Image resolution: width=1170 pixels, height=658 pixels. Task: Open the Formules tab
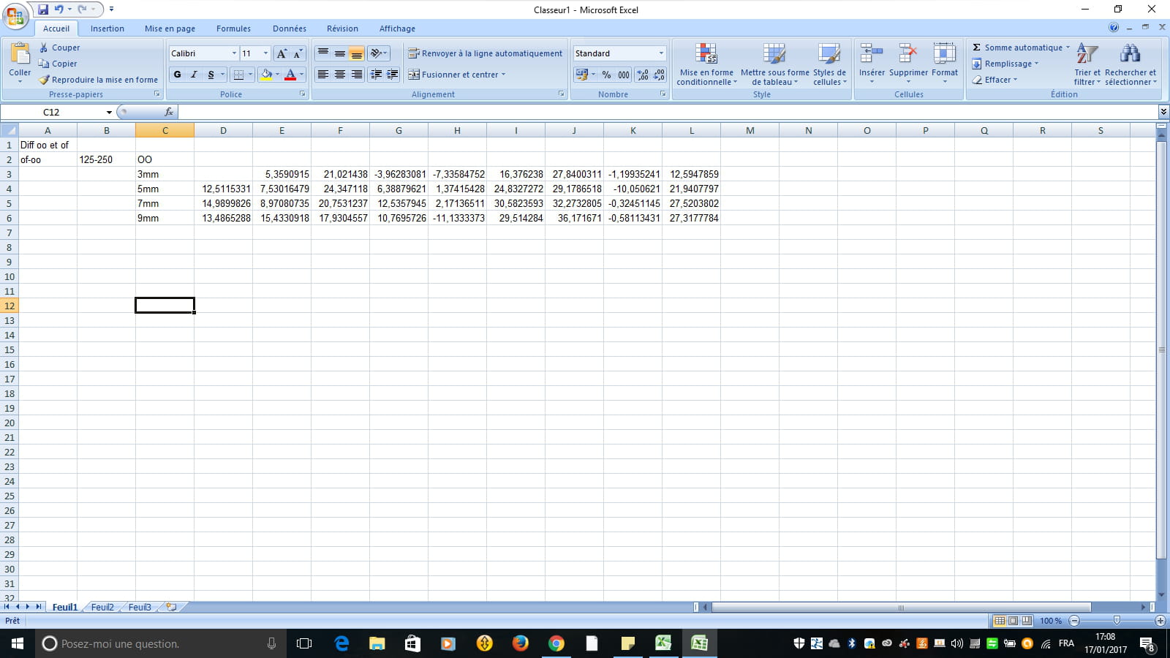[x=233, y=29]
